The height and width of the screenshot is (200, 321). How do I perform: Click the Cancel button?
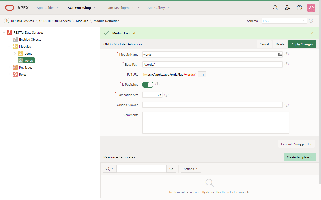click(264, 44)
